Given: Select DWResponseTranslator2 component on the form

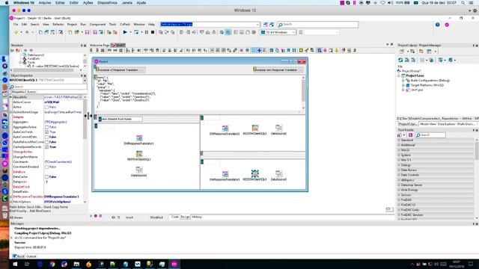Looking at the screenshot, I should point(225,130).
